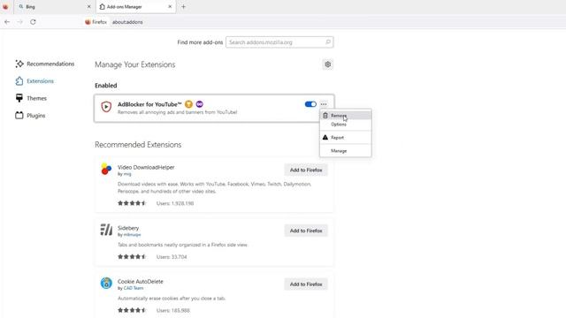Image resolution: width=566 pixels, height=318 pixels.
Task: Focus the Search addons.mozilla.org field
Action: point(279,42)
